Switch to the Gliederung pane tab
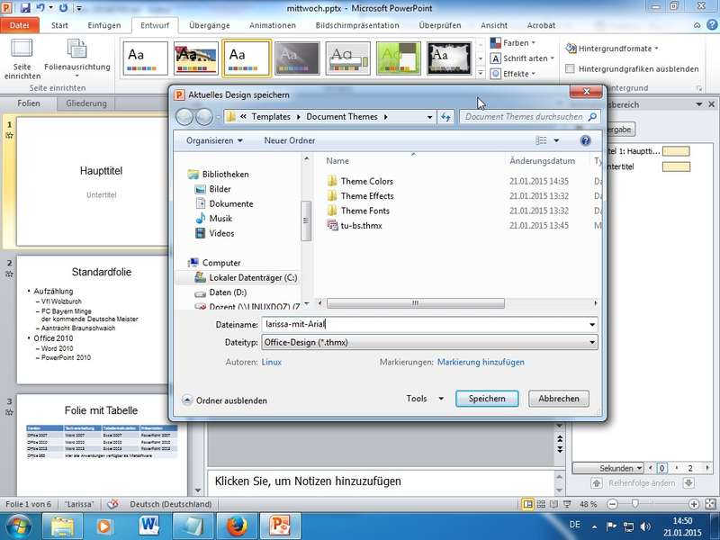 tap(86, 103)
